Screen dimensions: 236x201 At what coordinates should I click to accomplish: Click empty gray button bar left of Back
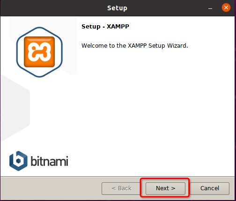click(x=52, y=188)
